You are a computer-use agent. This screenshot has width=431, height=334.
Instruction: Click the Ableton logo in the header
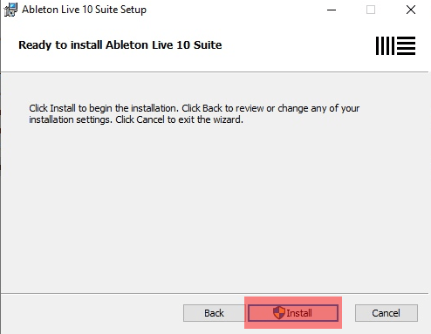(395, 45)
